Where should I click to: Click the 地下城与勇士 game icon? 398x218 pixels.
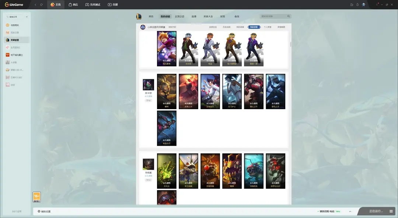point(8,55)
